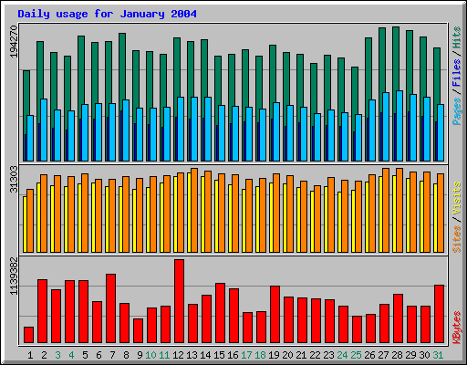Click day 19 on the x-axis
Screen dimensions: 467x365
[x=274, y=355]
